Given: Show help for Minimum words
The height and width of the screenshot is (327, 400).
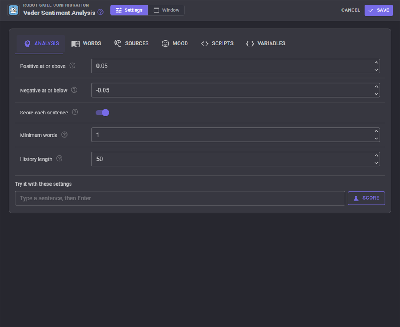Looking at the screenshot, I should coord(64,134).
